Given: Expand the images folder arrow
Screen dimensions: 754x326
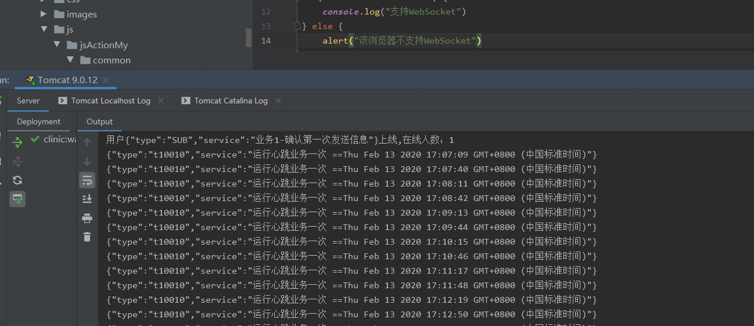Looking at the screenshot, I should click(x=44, y=14).
